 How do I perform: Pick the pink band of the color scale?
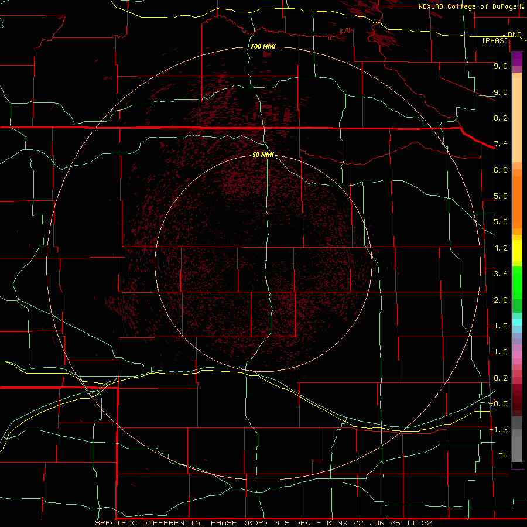click(x=517, y=355)
